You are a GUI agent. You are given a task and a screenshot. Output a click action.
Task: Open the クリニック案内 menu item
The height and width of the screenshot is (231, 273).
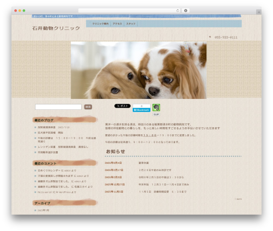coord(100,23)
